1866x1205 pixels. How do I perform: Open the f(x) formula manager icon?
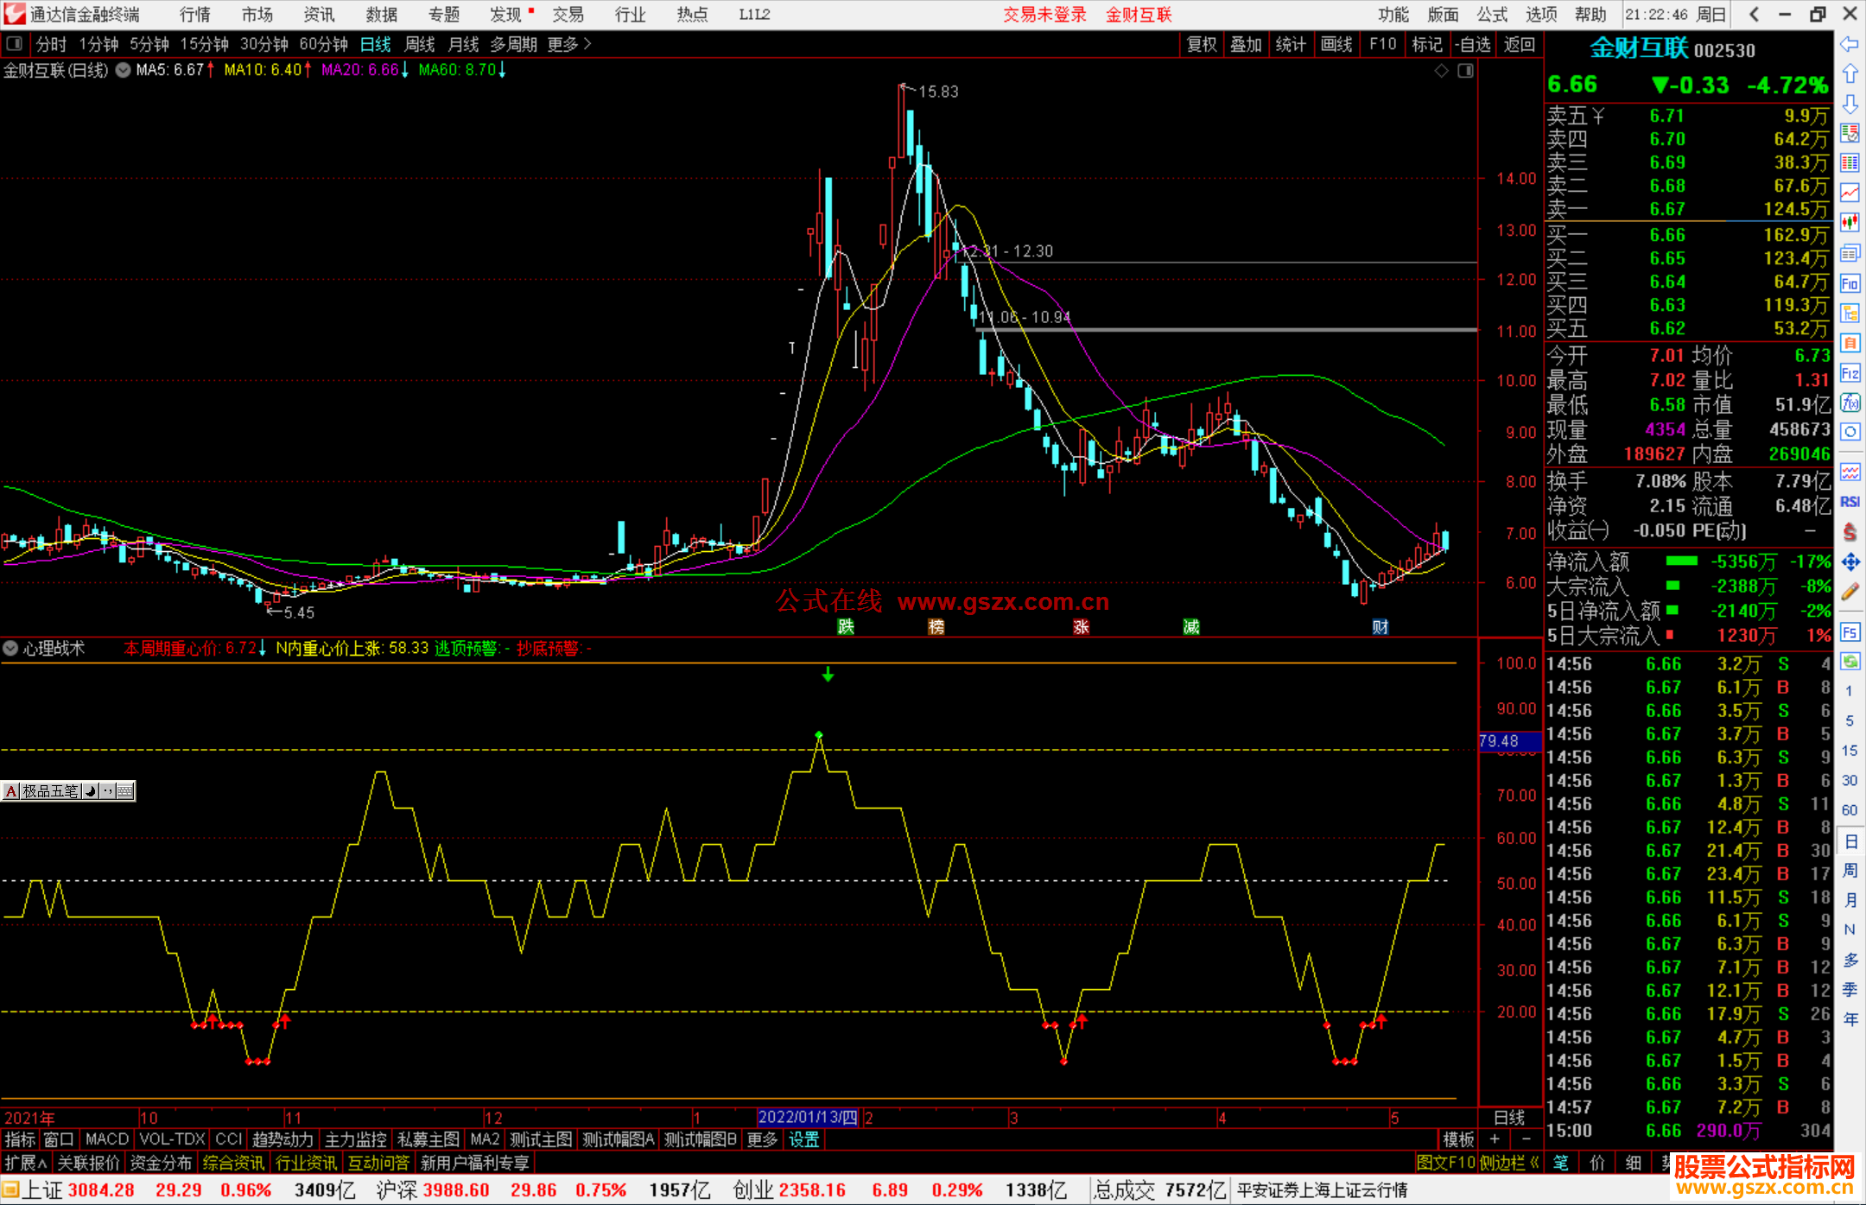tap(1850, 403)
